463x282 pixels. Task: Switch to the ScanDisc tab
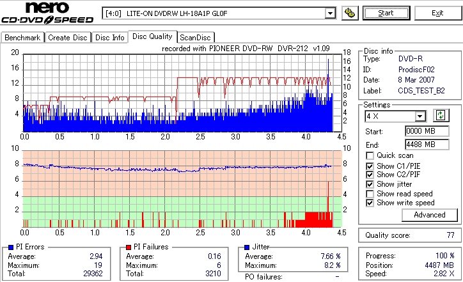pos(195,38)
